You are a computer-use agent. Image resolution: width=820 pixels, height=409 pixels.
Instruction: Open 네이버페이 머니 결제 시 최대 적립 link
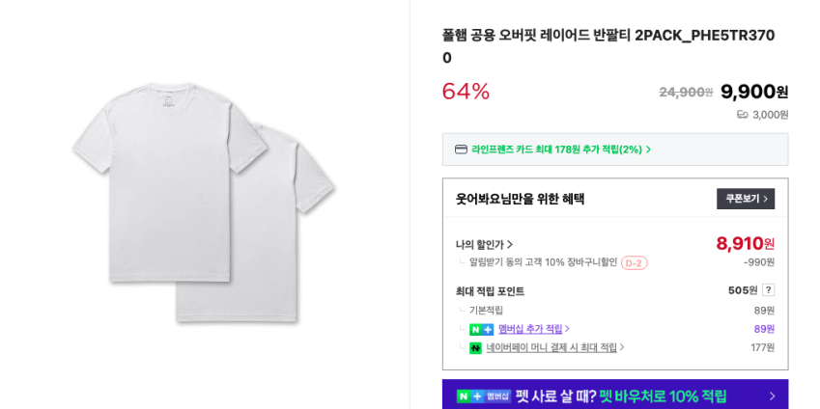coord(551,347)
